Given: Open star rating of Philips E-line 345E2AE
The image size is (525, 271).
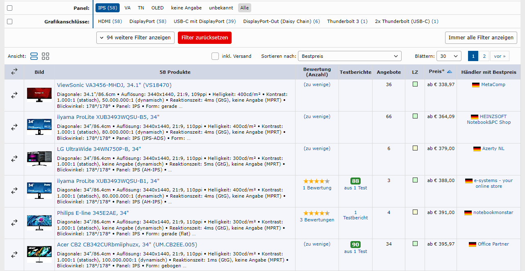Looking at the screenshot, I should click(x=316, y=213).
